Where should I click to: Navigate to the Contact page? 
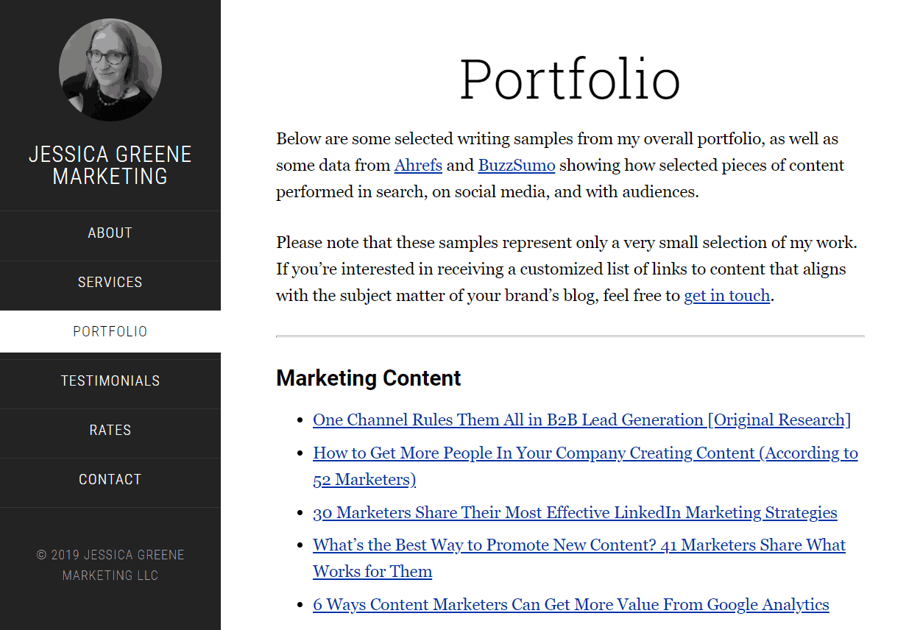click(110, 479)
